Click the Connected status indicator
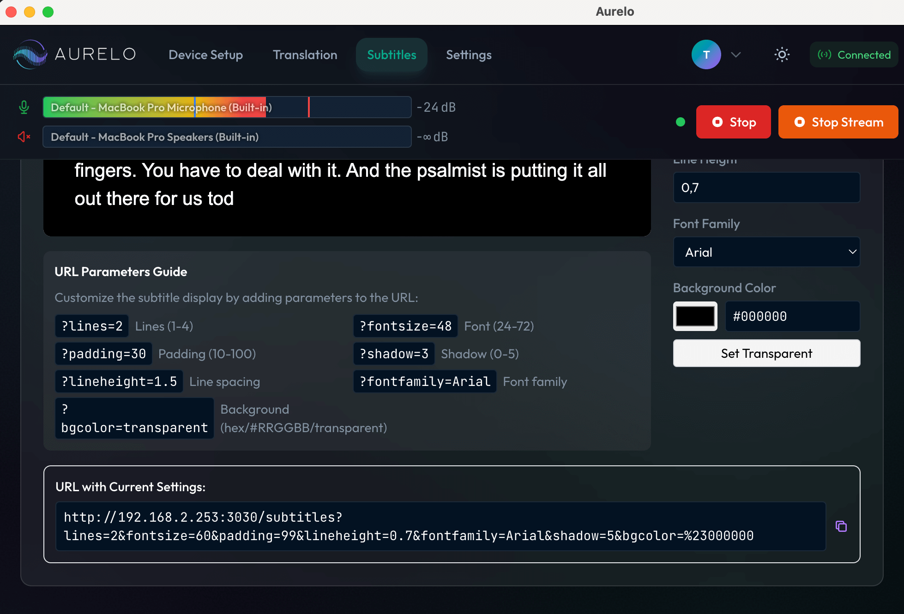This screenshot has width=904, height=614. (853, 54)
